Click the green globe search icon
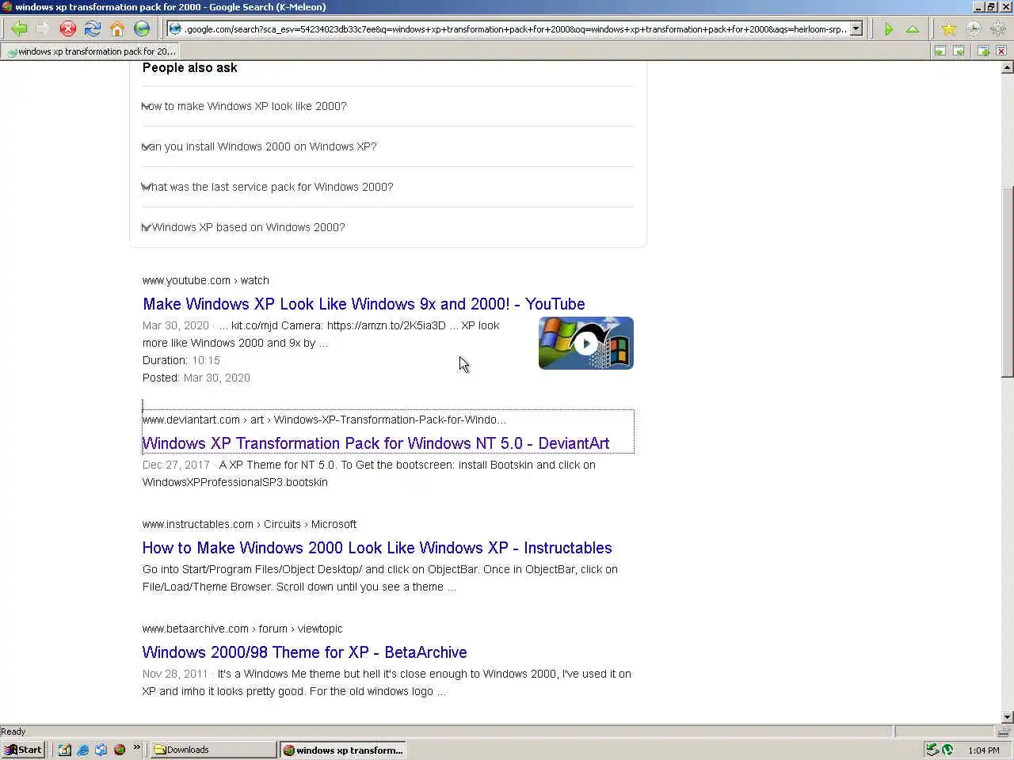The height and width of the screenshot is (760, 1014). [x=142, y=29]
